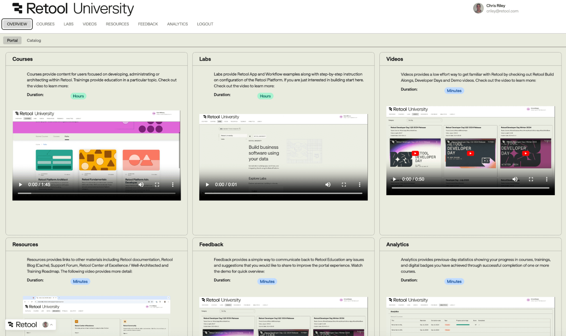566x336 pixels.
Task: Mute the Labs video audio
Action: 328,184
